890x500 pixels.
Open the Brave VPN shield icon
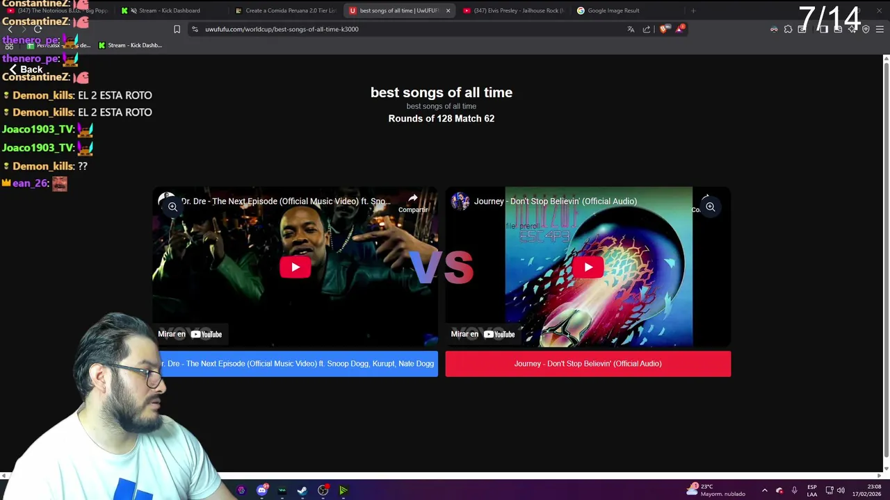[866, 29]
